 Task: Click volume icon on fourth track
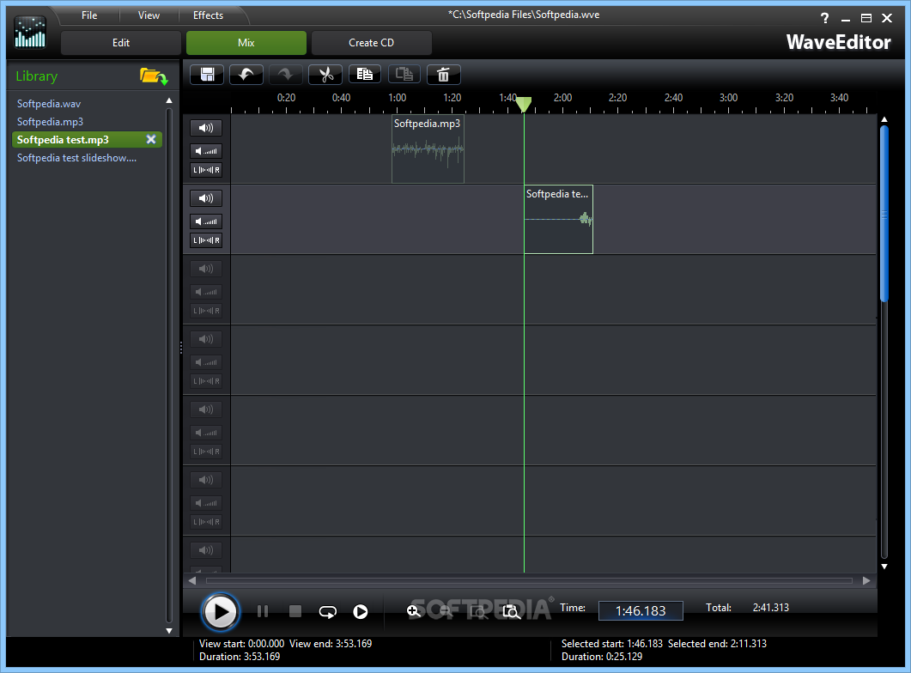pyautogui.click(x=206, y=361)
